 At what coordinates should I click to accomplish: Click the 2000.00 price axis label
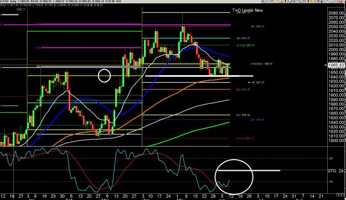(336, 50)
